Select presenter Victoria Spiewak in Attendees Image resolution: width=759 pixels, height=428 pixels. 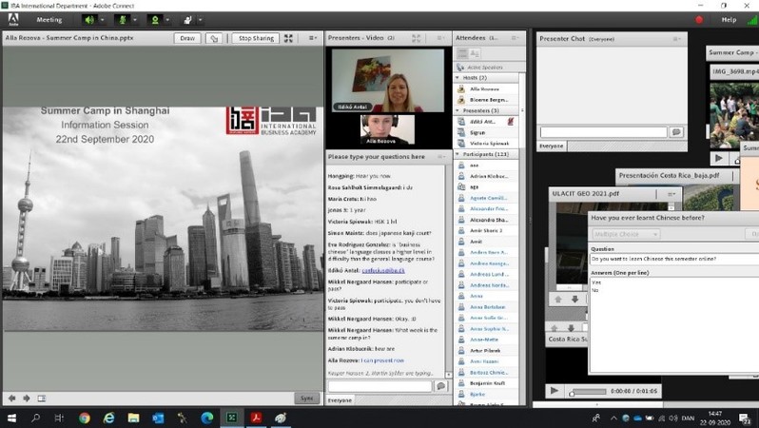485,144
